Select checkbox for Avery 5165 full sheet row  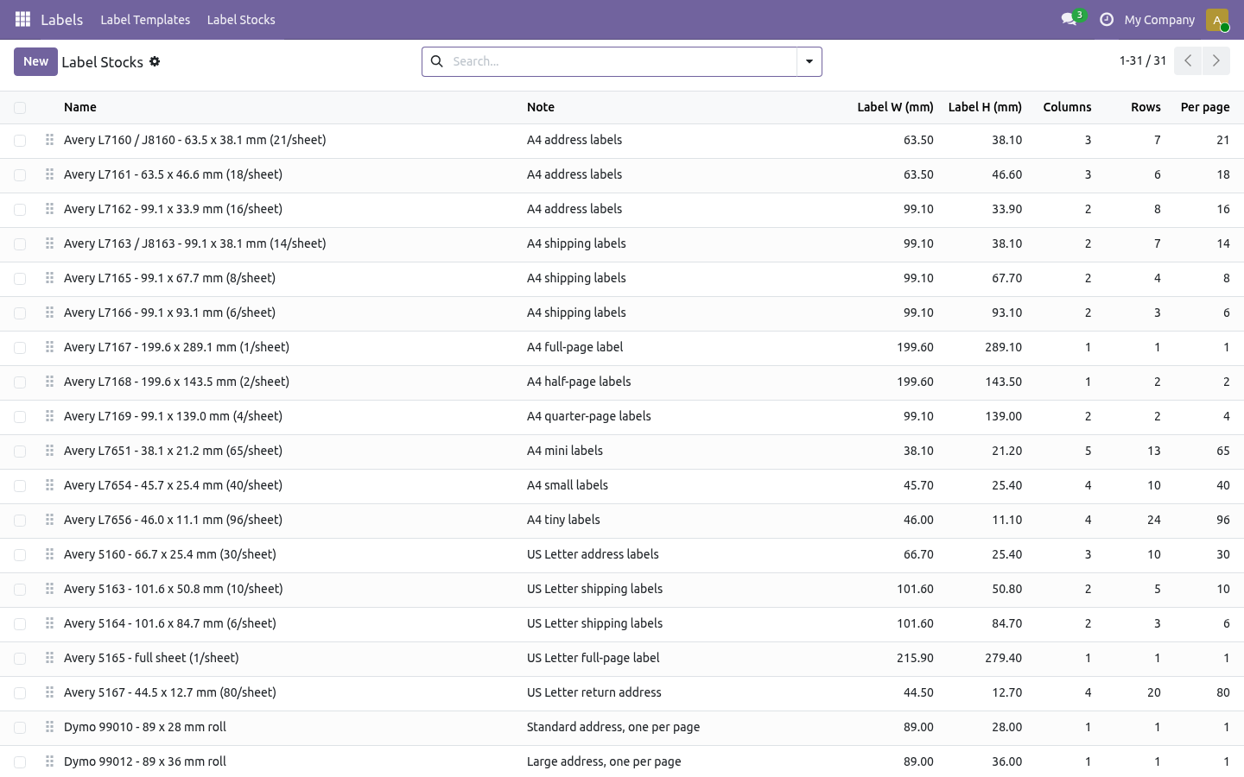click(x=20, y=659)
